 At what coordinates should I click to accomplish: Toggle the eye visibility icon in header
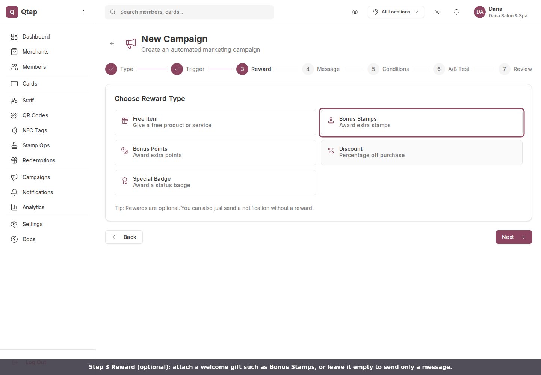355,12
